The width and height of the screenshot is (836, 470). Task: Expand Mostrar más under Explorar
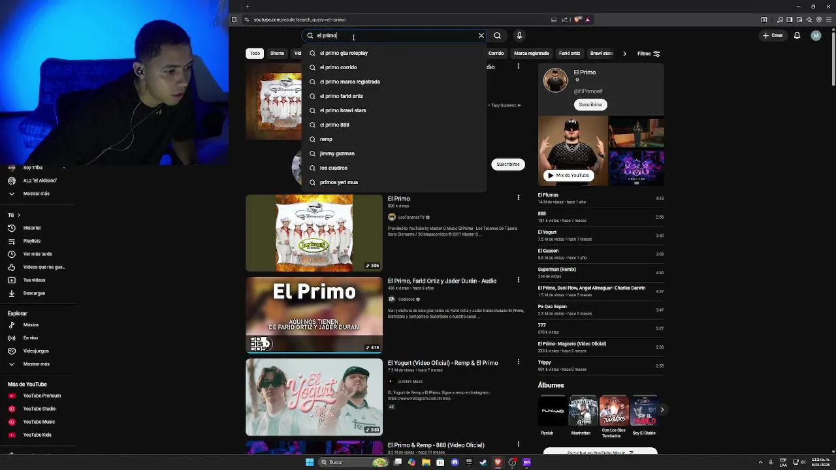point(36,364)
